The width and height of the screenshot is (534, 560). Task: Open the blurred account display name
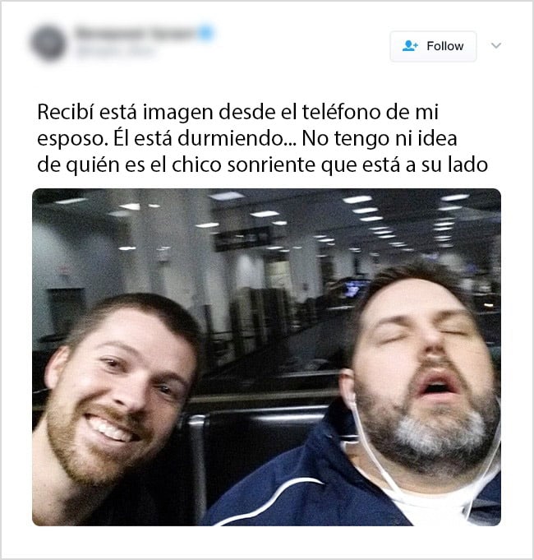[x=136, y=33]
